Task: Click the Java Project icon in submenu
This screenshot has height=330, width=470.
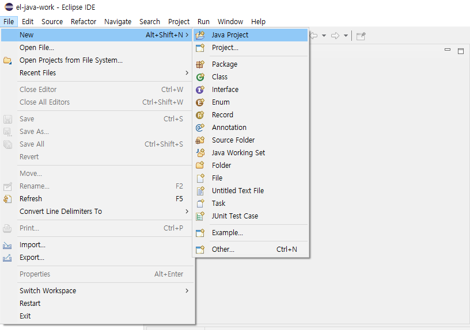Action: (200, 35)
